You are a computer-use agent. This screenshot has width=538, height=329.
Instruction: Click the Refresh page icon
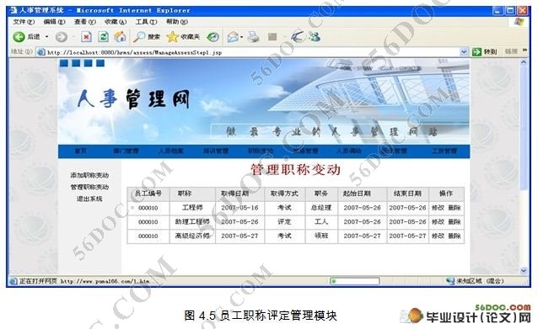[103, 37]
